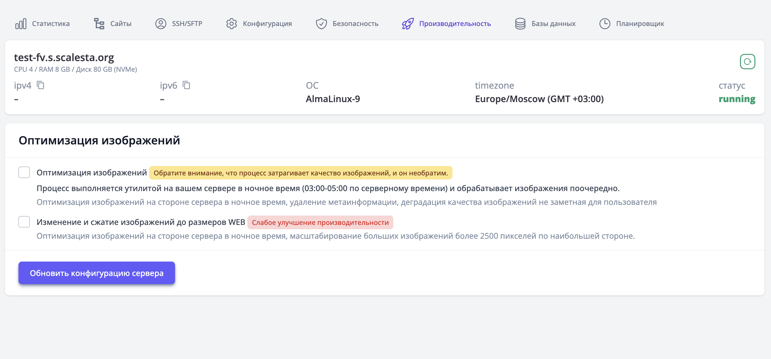Image resolution: width=771 pixels, height=359 pixels.
Task: Click Обновить конфигурацию сервера button
Action: tap(96, 273)
